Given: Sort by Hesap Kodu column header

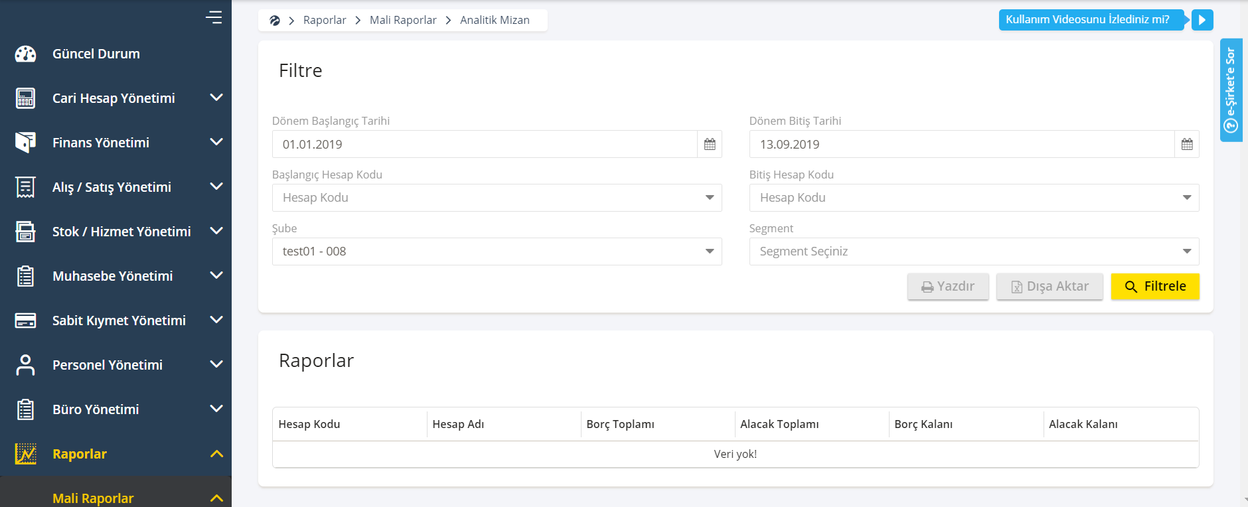Looking at the screenshot, I should click(349, 424).
